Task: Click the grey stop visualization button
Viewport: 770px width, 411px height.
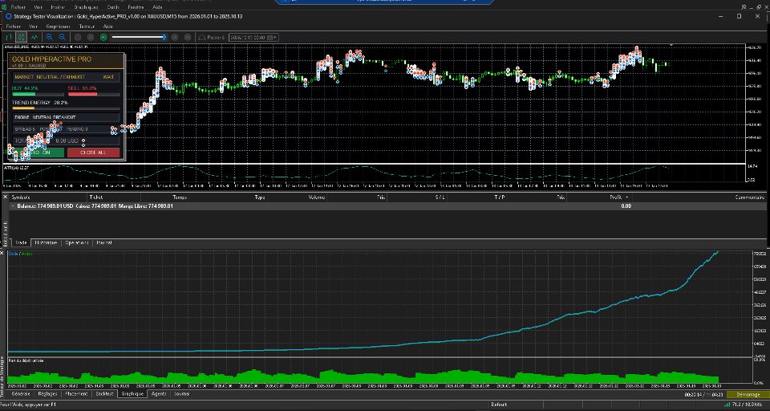Action: [x=78, y=38]
